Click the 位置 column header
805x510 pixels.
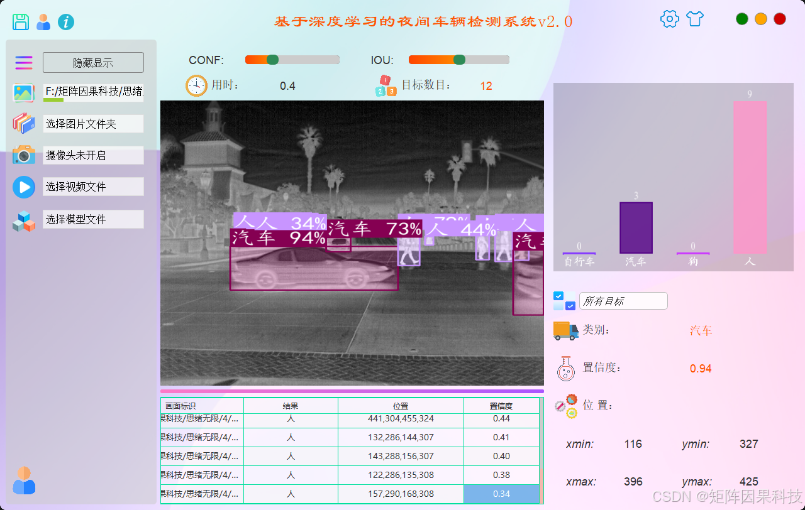(401, 406)
